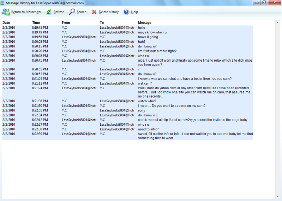Sort messages by the To column
Image resolution: width=282 pixels, height=201 pixels.
(x=102, y=23)
